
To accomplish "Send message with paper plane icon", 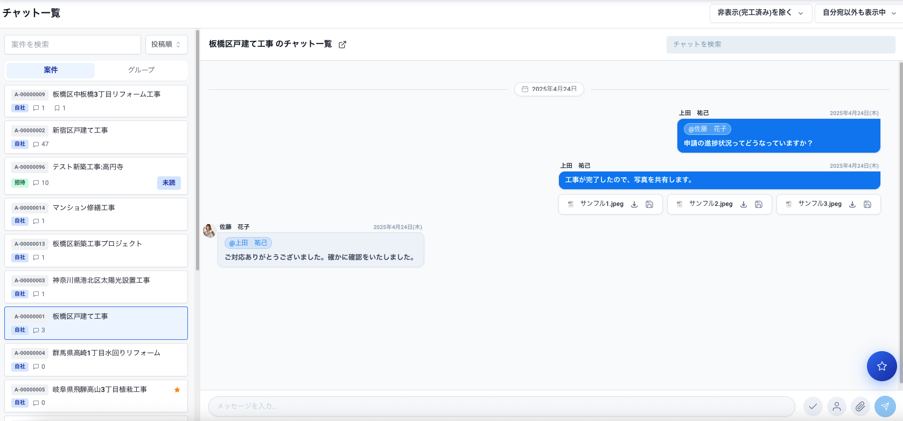I will (x=885, y=406).
